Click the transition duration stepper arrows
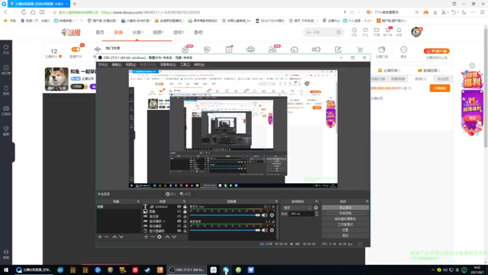This screenshot has height=275, width=488. pyautogui.click(x=317, y=214)
